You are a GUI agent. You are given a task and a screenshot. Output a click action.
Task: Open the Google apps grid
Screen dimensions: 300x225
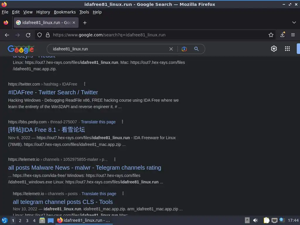287,49
